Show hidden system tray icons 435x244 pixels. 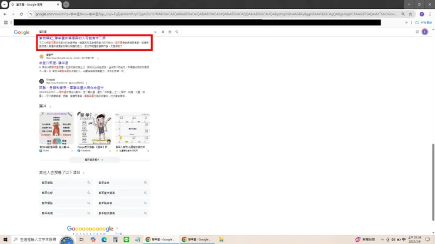coord(382,239)
